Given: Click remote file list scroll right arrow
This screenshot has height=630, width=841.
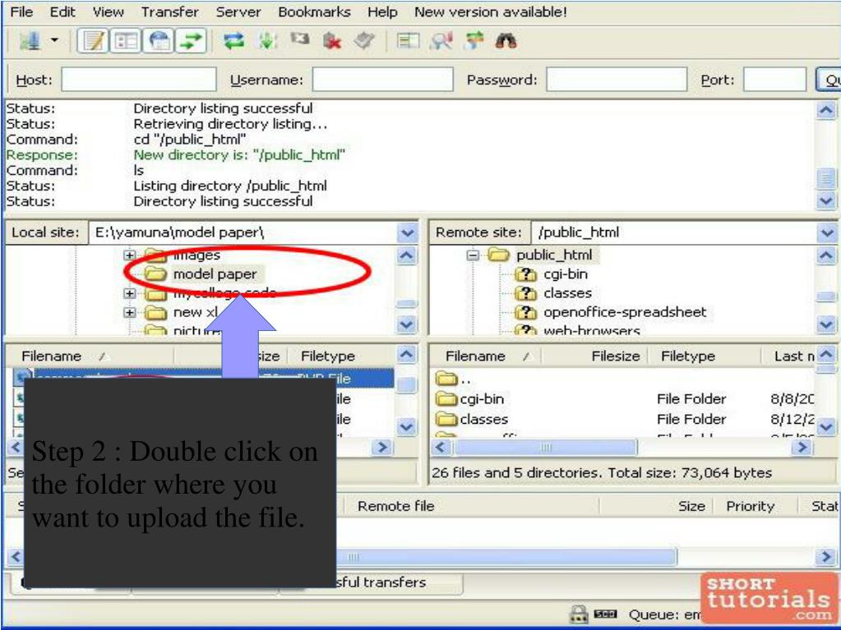Looking at the screenshot, I should point(802,447).
